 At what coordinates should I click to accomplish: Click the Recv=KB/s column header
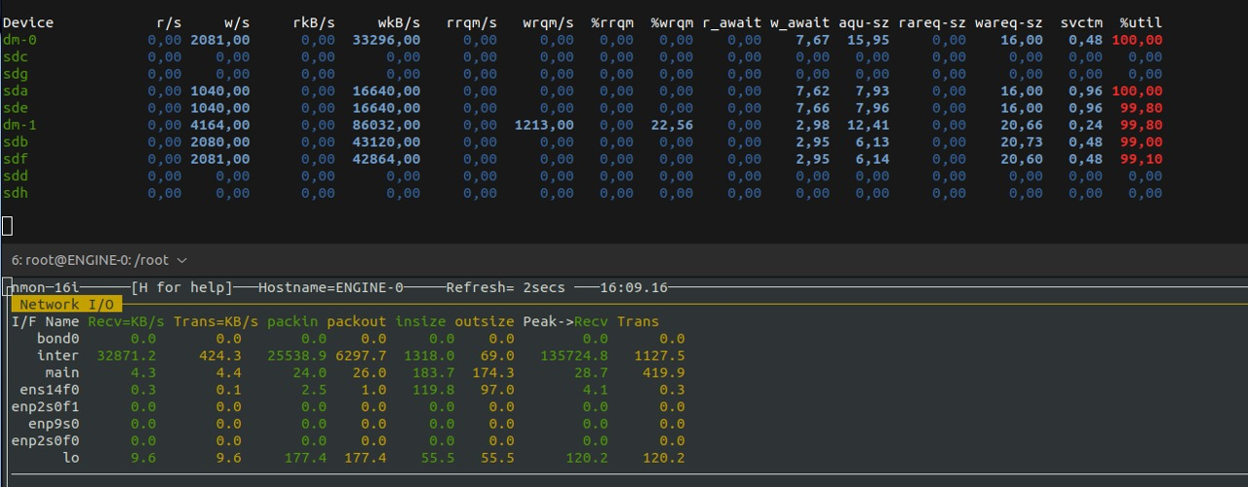pos(127,321)
